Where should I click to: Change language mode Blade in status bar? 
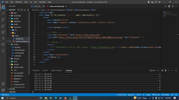click(x=148, y=95)
